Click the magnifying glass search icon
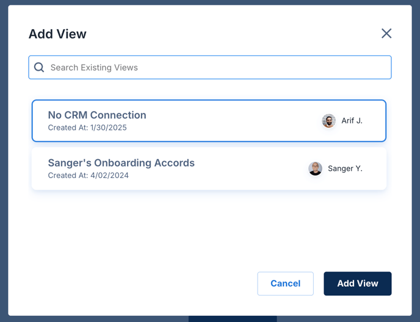420x322 pixels. coord(39,67)
